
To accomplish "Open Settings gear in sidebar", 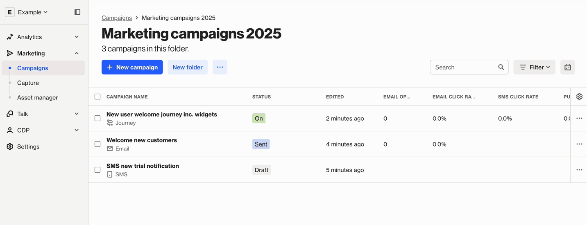I will [x=10, y=146].
